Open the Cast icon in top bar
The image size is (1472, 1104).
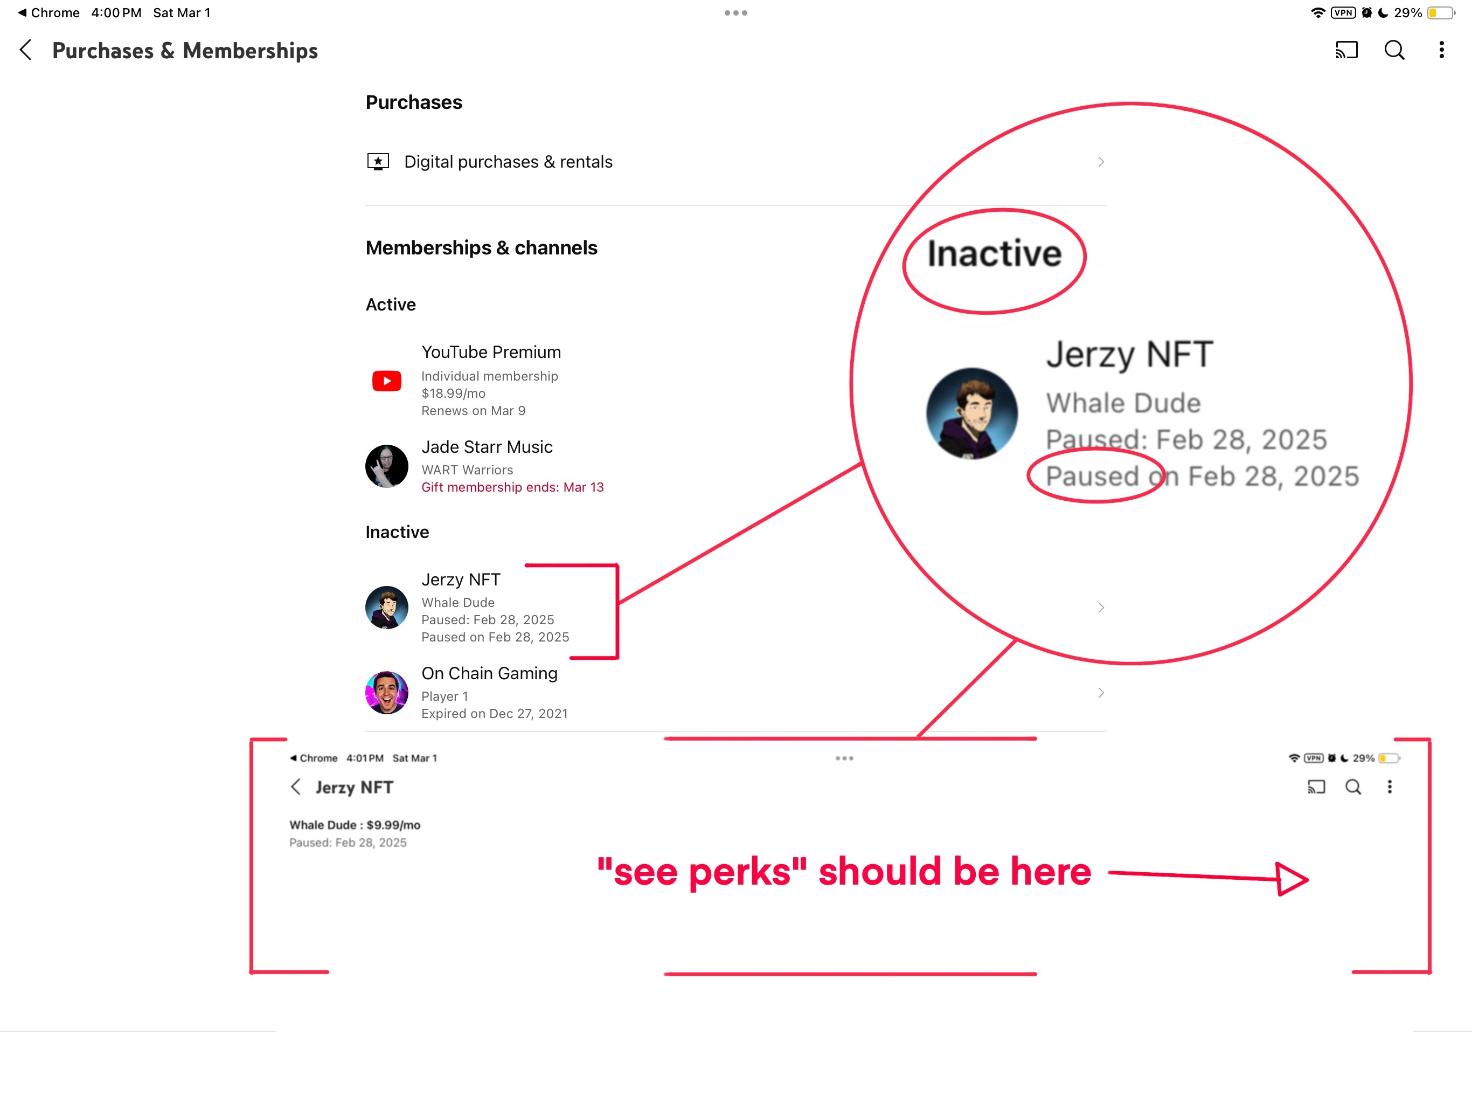tap(1346, 50)
